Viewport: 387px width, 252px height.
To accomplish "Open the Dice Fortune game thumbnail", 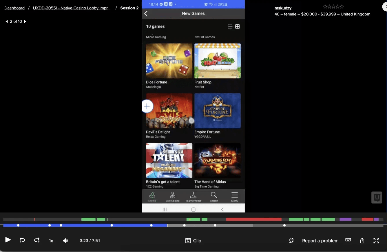I will click(x=169, y=61).
